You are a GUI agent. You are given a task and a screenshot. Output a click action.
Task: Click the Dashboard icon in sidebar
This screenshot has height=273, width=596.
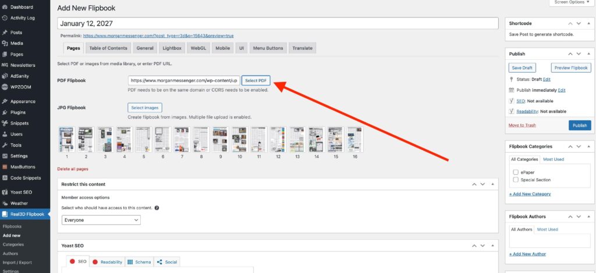(5, 7)
